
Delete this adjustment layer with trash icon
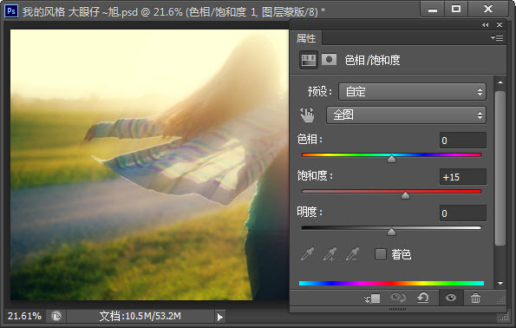click(x=475, y=298)
